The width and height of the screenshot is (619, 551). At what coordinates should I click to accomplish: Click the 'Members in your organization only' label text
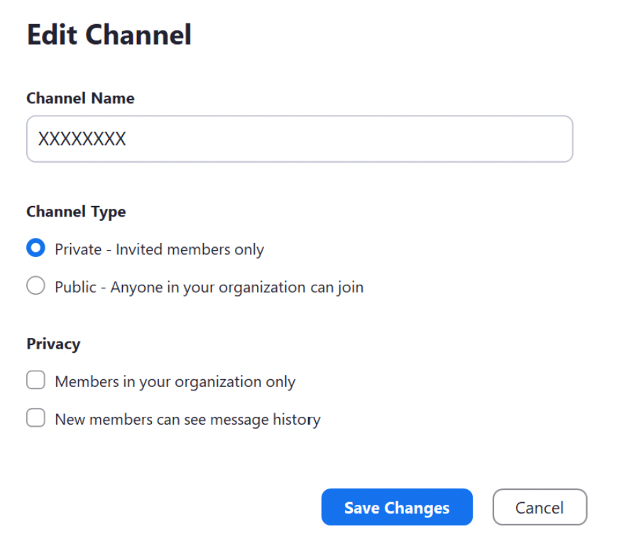(175, 381)
